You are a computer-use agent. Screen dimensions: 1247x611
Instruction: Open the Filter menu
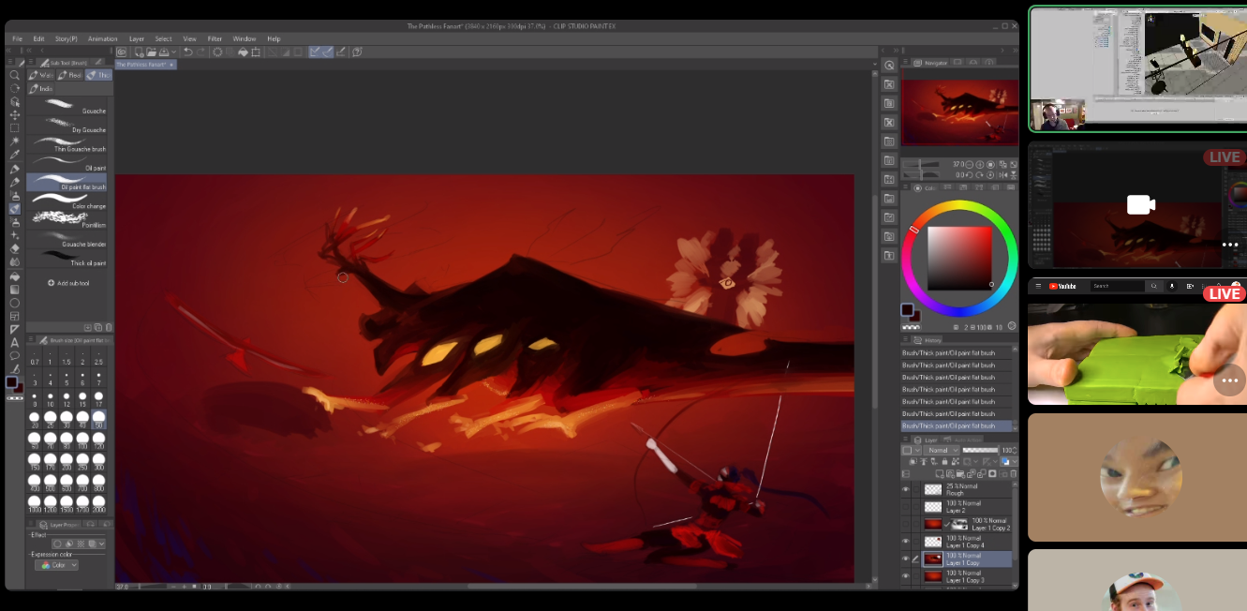coord(215,38)
